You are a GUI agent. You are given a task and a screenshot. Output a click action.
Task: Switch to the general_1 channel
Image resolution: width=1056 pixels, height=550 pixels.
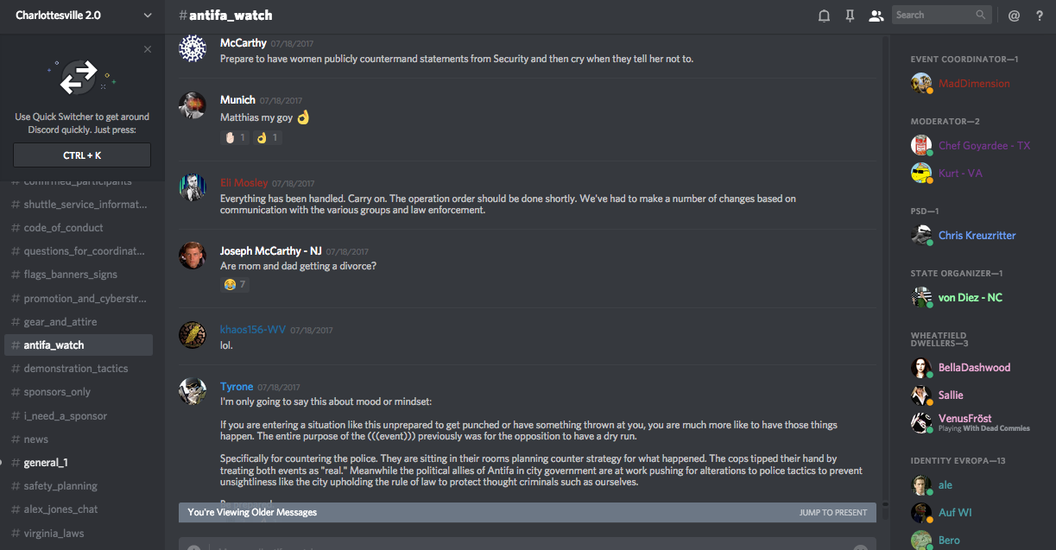[x=46, y=463]
